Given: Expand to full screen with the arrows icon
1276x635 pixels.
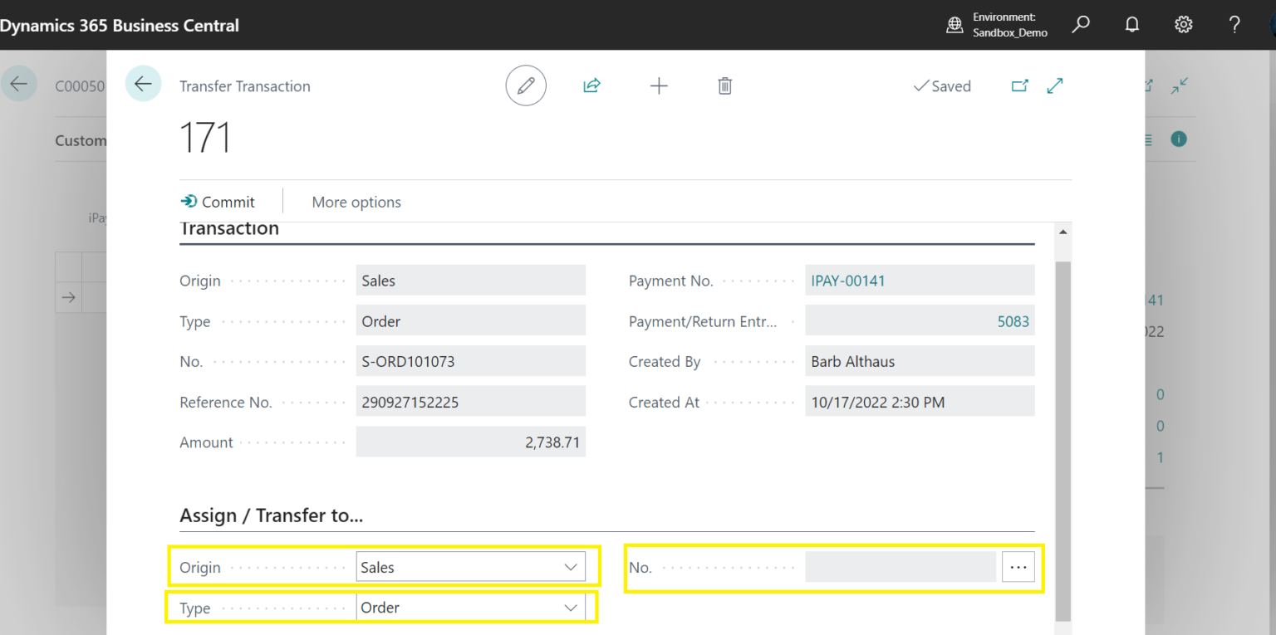Looking at the screenshot, I should 1054,85.
